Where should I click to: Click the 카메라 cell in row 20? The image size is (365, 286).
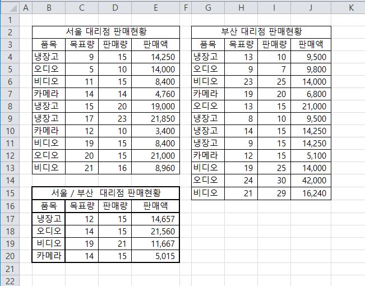[x=49, y=256]
